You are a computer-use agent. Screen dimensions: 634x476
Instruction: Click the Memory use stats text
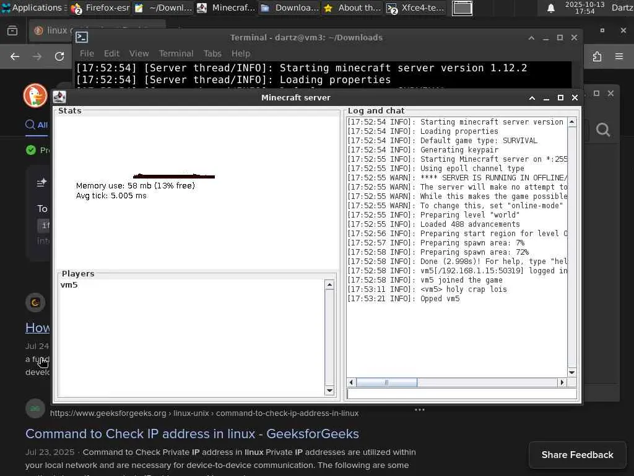click(136, 186)
